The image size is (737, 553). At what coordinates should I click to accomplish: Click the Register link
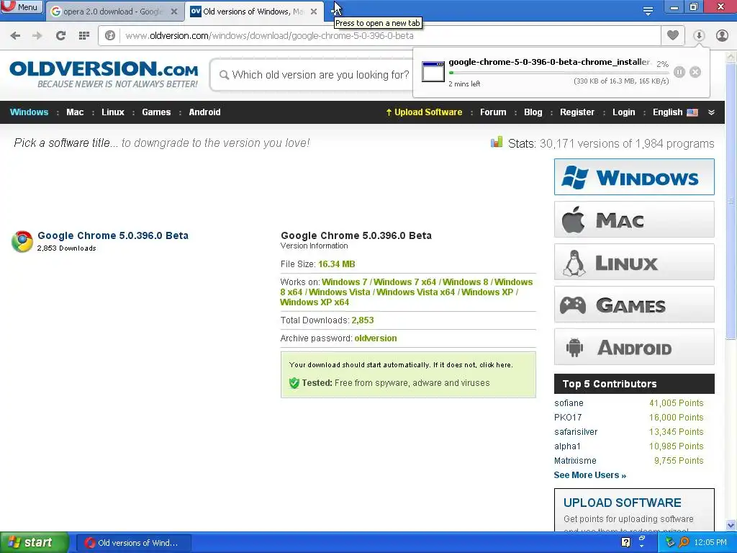[577, 112]
